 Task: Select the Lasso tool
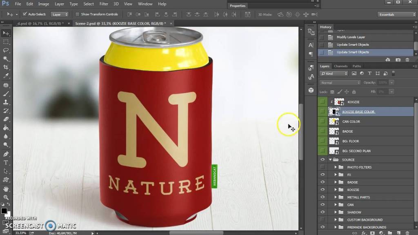click(6, 50)
